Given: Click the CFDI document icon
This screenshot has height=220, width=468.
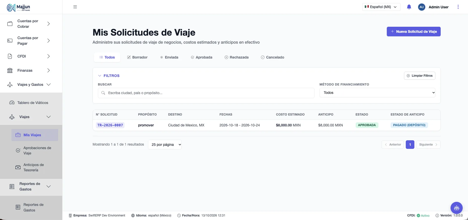Looking at the screenshot, I should [10, 56].
